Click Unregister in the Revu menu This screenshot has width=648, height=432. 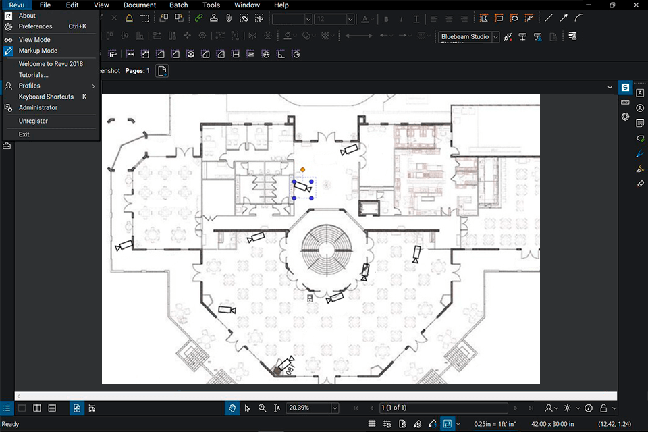pos(33,121)
